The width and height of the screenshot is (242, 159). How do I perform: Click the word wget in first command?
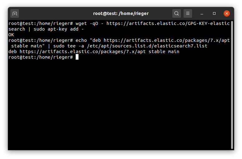coord(81,23)
